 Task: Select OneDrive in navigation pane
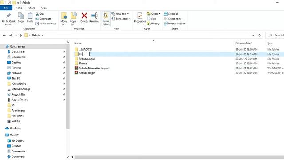15,128
